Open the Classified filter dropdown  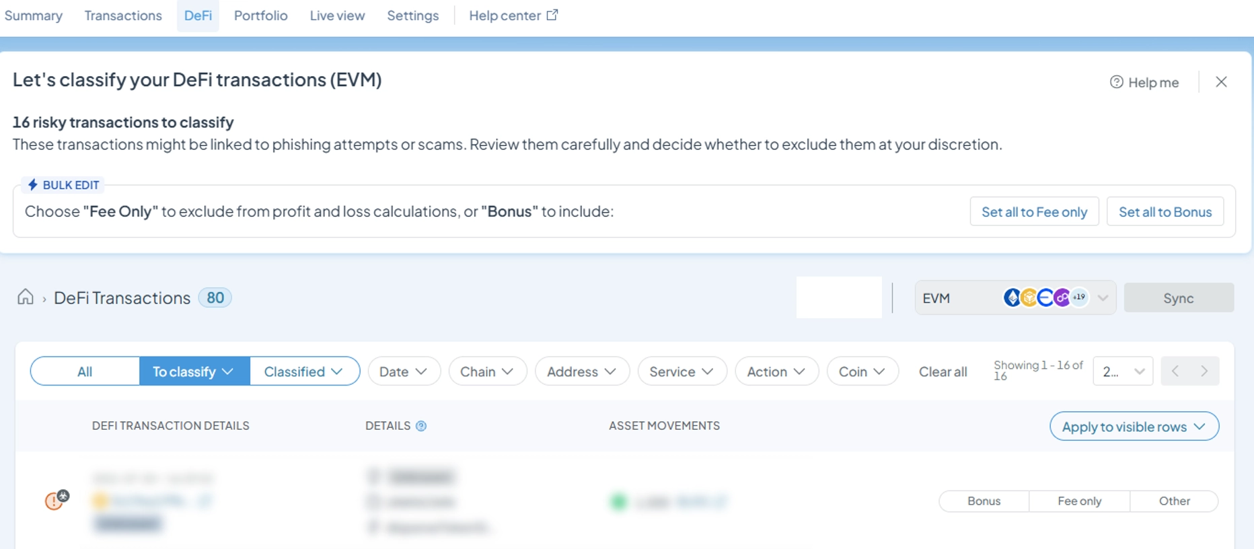[304, 371]
